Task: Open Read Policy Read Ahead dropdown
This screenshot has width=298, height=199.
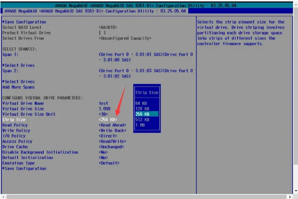Action: [x=112, y=125]
